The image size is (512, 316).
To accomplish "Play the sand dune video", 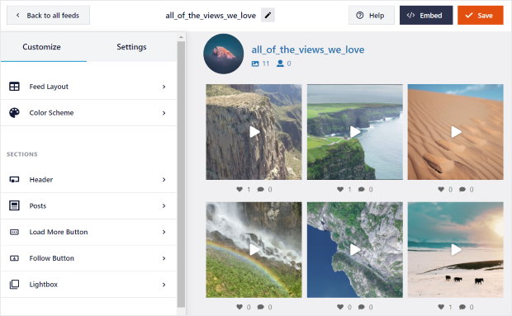I will (x=456, y=132).
